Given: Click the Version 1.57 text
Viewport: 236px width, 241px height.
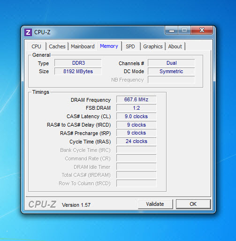Looking at the screenshot, I should 76,205.
